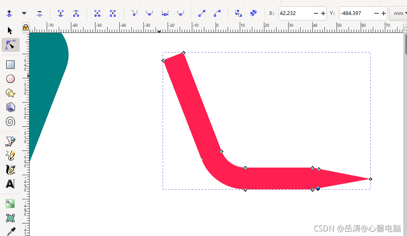Convert stroke to path icon
This screenshot has height=236, width=407.
tap(254, 13)
